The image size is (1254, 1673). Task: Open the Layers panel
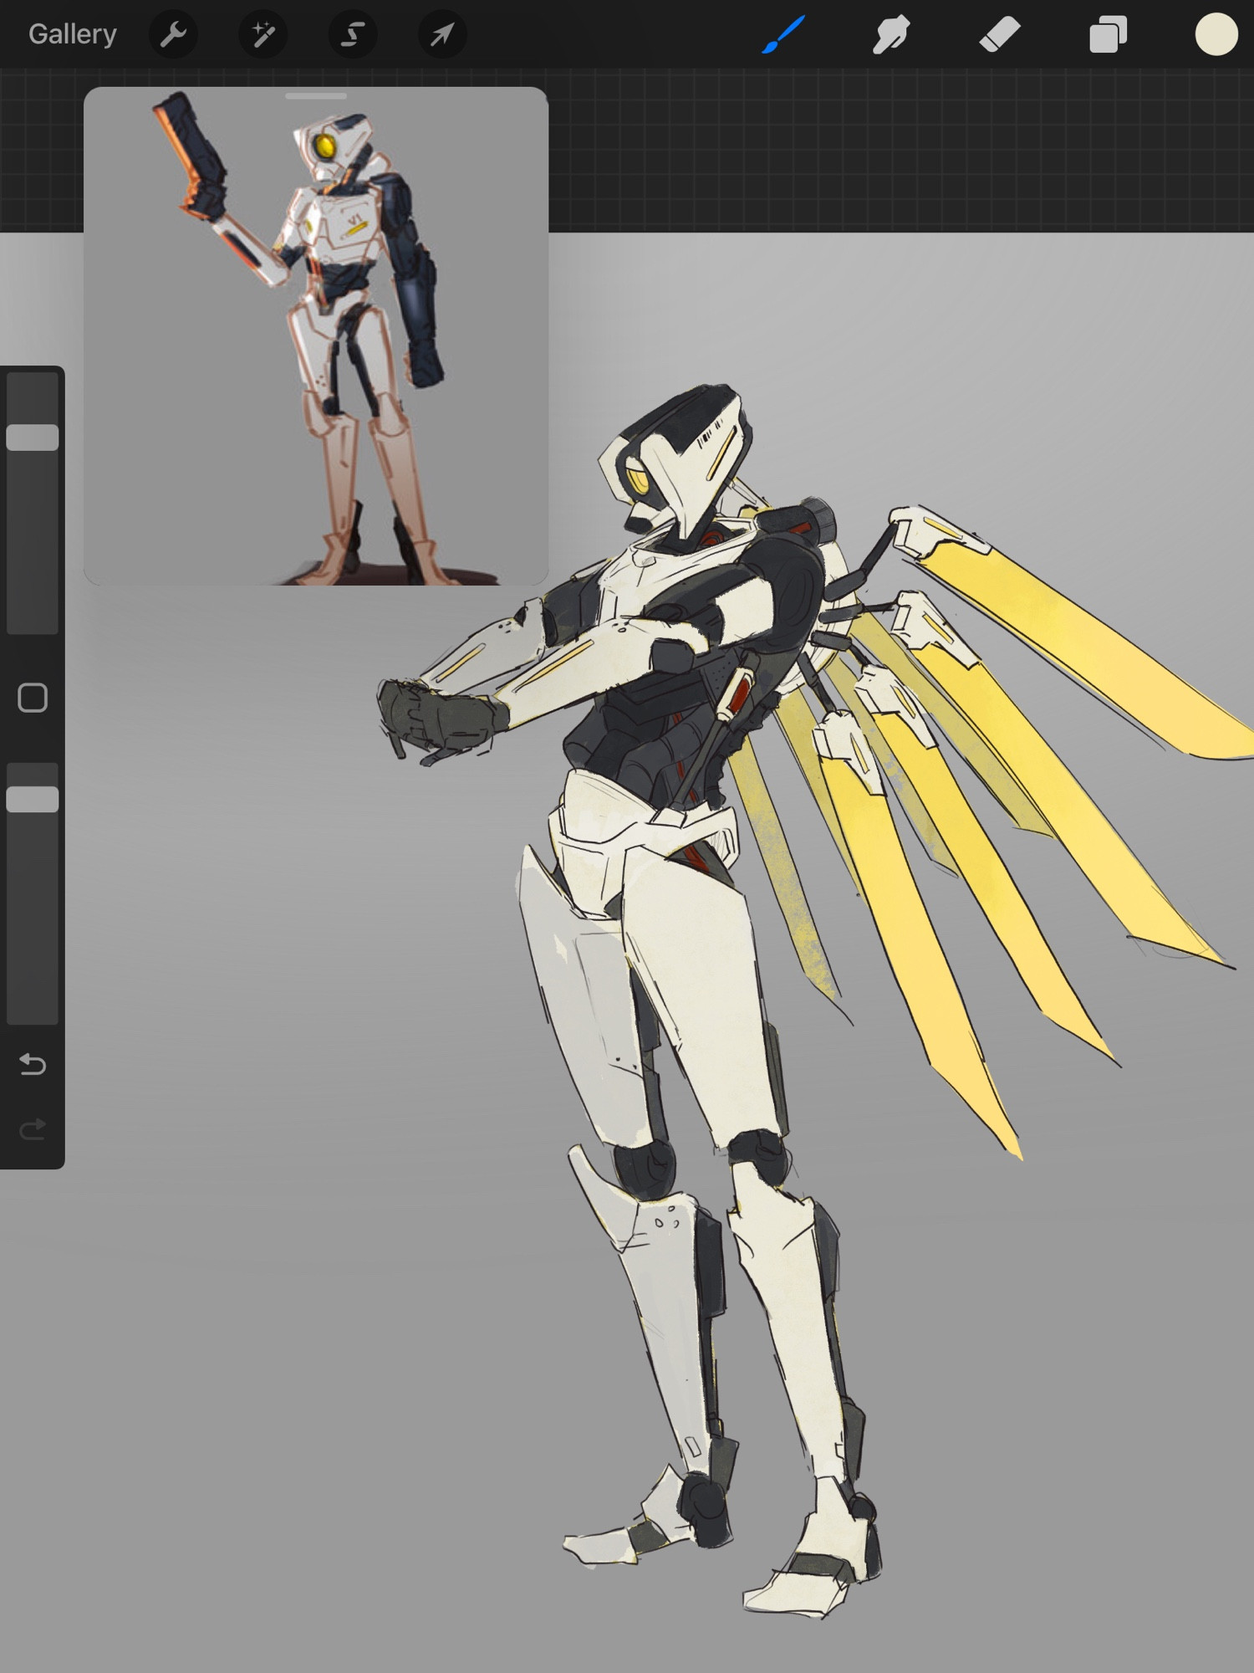click(x=1109, y=35)
